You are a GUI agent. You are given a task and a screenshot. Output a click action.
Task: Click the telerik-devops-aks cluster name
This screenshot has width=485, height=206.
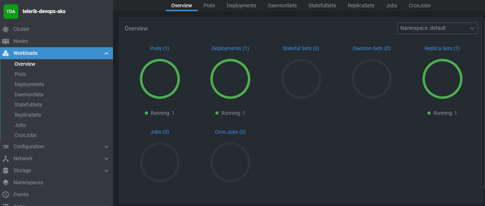(x=44, y=11)
